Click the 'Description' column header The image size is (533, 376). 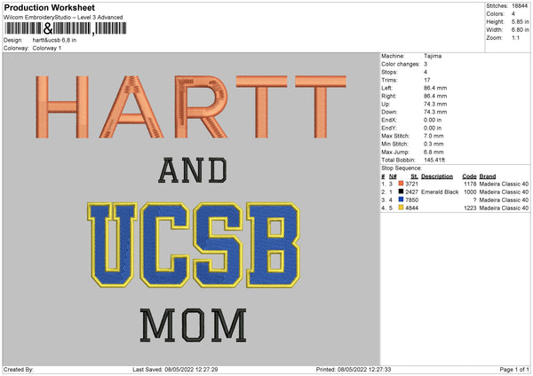tap(437, 176)
